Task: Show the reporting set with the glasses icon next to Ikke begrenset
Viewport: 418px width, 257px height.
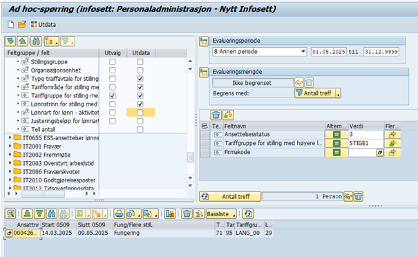Action: 299,83
